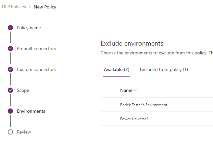Advance to the Review step label
Screen dimensions: 213x142
(24, 132)
